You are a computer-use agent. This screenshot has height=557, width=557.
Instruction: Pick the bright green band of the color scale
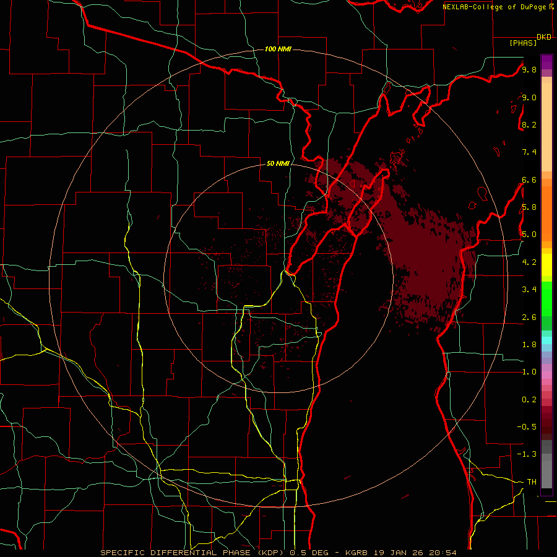click(x=546, y=299)
